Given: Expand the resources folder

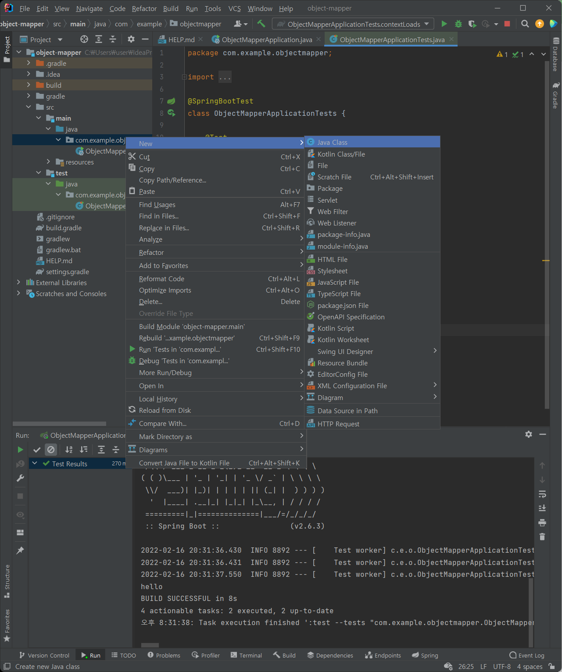Looking at the screenshot, I should (x=48, y=162).
